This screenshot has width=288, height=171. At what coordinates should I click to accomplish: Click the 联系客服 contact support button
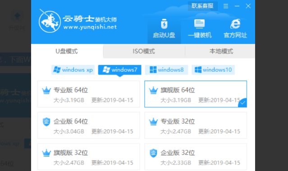[203, 6]
